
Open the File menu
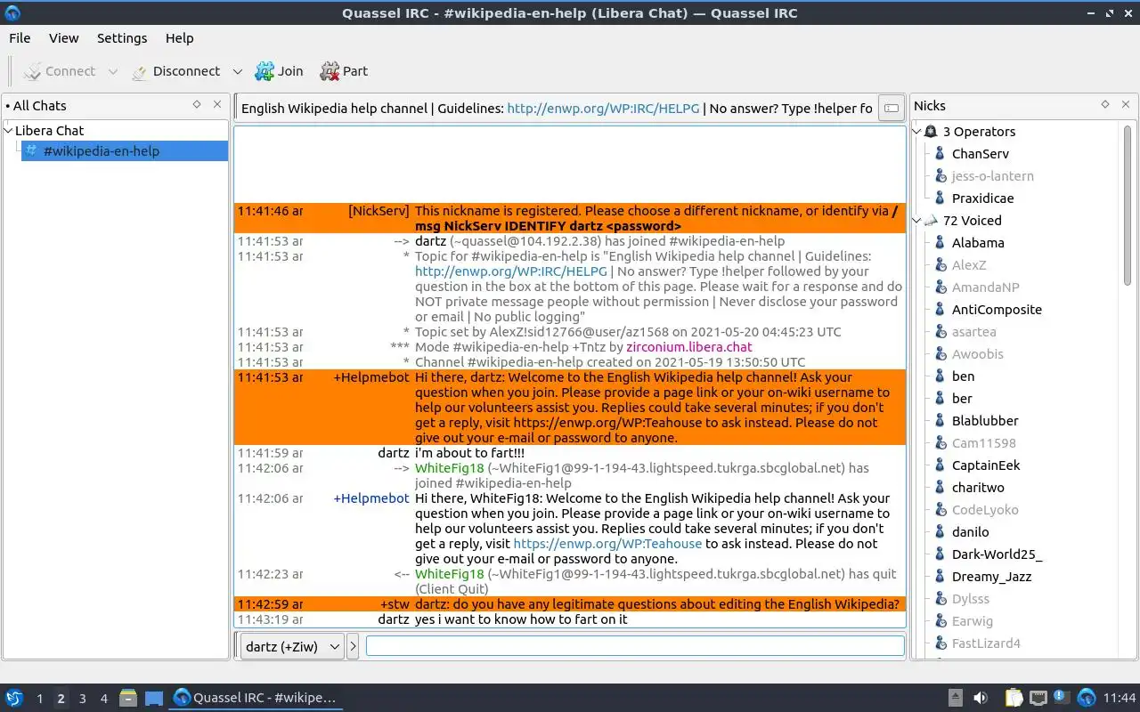(20, 38)
